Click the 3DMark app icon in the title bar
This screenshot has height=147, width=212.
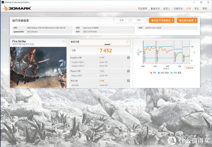[3, 2]
